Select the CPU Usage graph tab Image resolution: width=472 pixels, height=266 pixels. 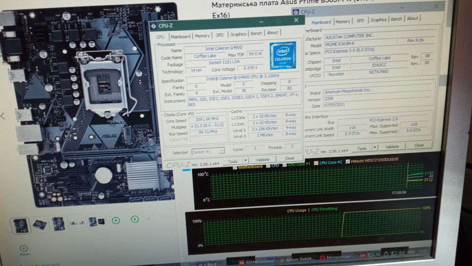click(x=296, y=211)
